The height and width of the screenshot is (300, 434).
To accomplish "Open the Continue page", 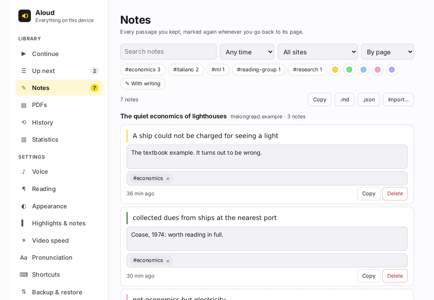I will [59, 54].
